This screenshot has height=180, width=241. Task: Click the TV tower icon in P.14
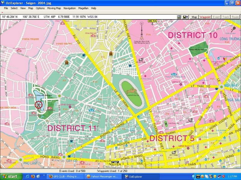point(142,31)
